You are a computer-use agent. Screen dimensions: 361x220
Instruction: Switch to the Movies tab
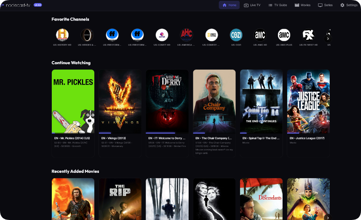[303, 5]
